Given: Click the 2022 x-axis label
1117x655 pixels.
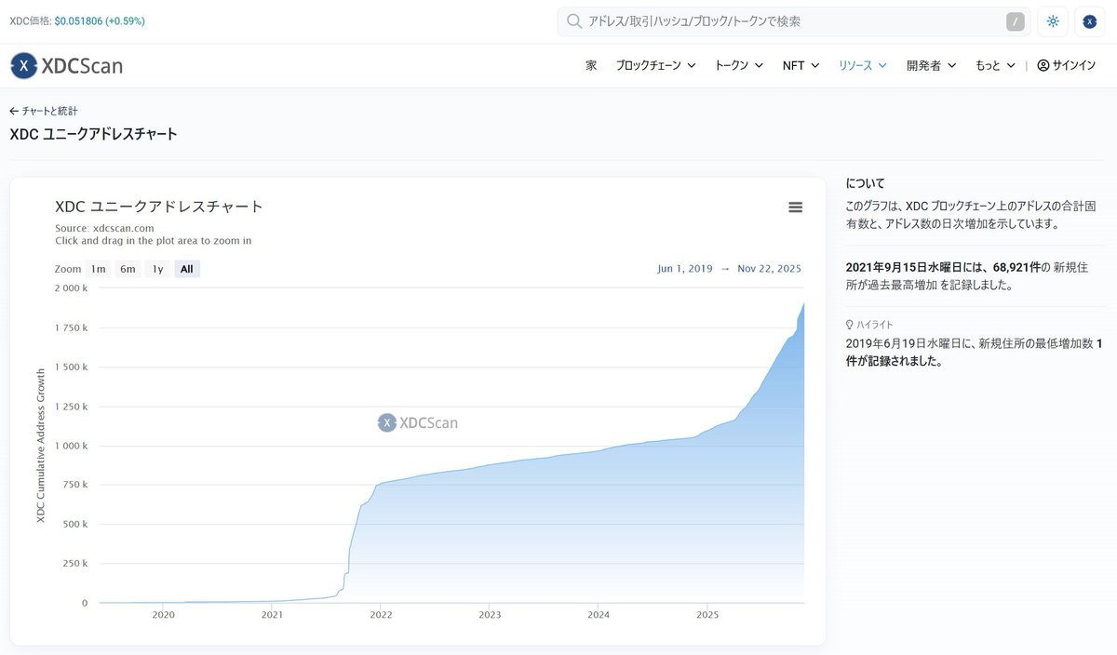Looking at the screenshot, I should pyautogui.click(x=381, y=615).
